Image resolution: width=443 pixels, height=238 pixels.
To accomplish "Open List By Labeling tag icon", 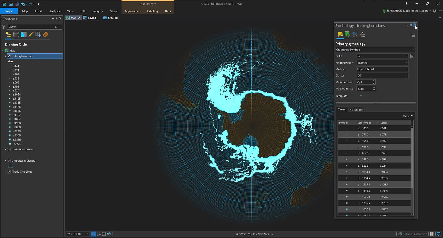I will tap(46, 35).
